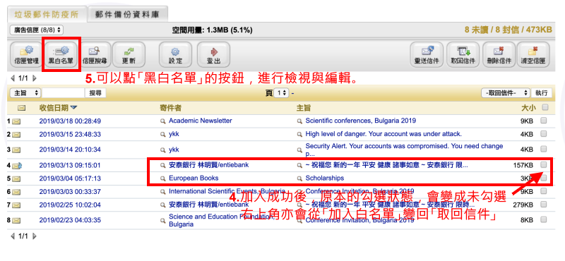
Task: Click top next page arrow
Action: [x=35, y=78]
